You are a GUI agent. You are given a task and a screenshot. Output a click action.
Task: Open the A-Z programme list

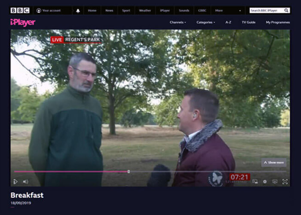click(x=228, y=22)
